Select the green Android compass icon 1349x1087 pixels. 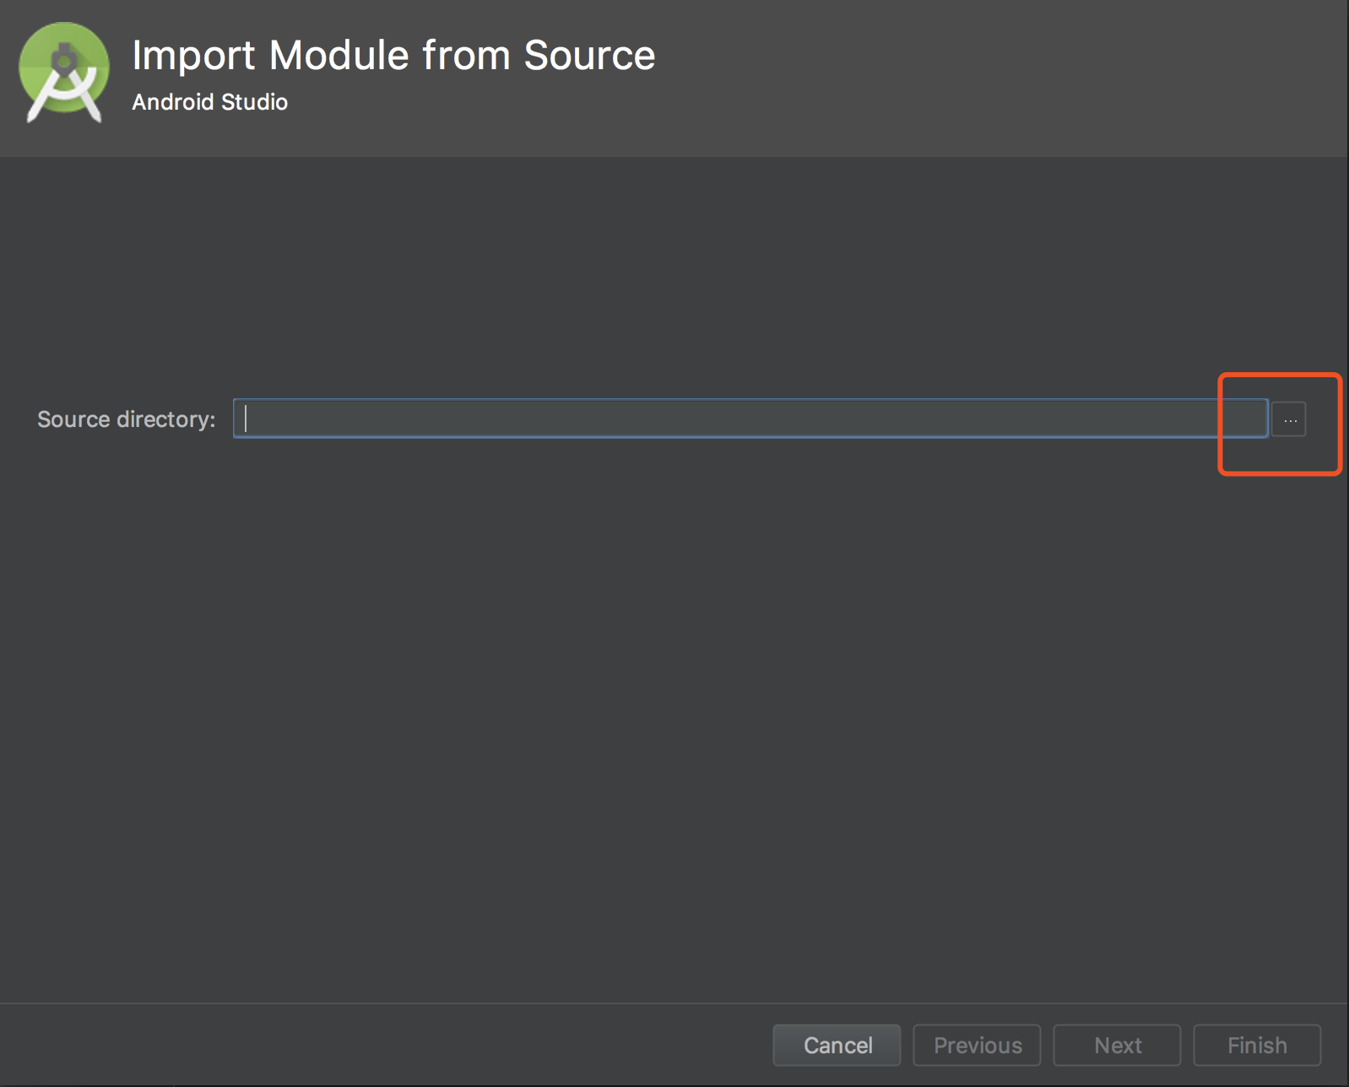tap(64, 73)
